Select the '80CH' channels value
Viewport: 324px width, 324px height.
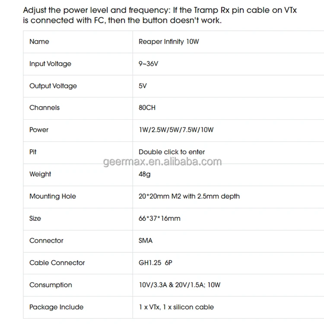pos(147,108)
